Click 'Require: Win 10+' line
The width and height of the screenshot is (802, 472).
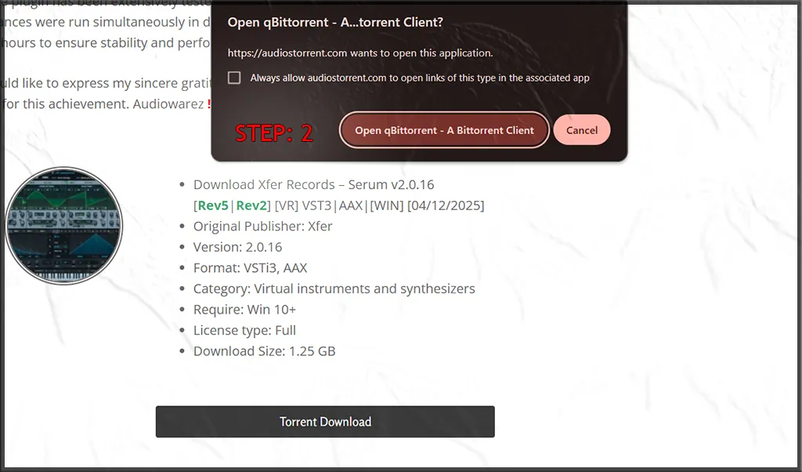tap(244, 310)
